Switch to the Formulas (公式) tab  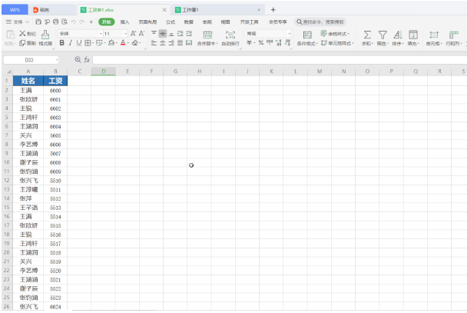171,22
